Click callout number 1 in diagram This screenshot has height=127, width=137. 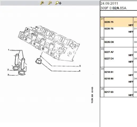tap(8, 50)
